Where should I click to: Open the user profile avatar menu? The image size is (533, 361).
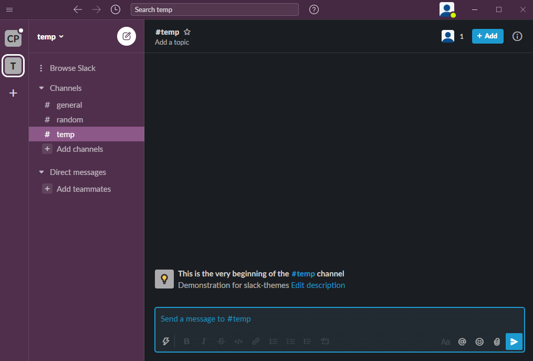click(447, 9)
